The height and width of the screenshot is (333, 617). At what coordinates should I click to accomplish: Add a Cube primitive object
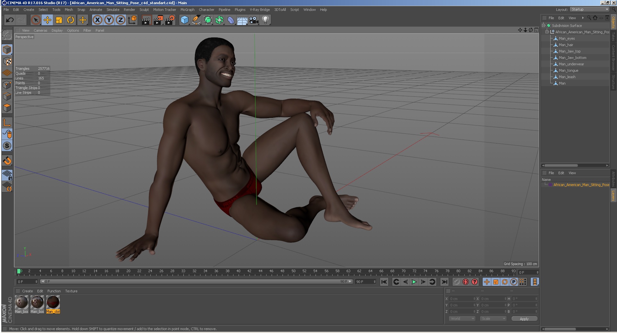[185, 20]
